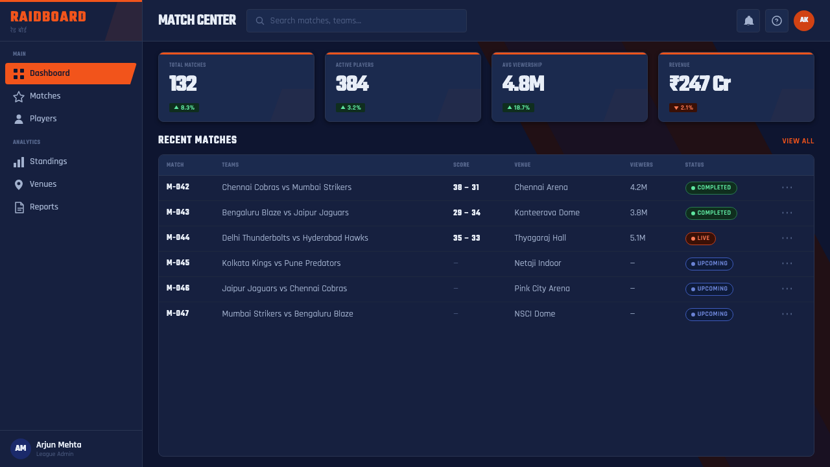
Task: Open Standings in Analytics section
Action: pos(71,162)
